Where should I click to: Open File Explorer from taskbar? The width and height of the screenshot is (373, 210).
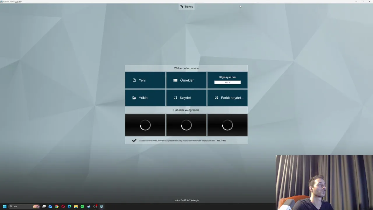coord(76,206)
